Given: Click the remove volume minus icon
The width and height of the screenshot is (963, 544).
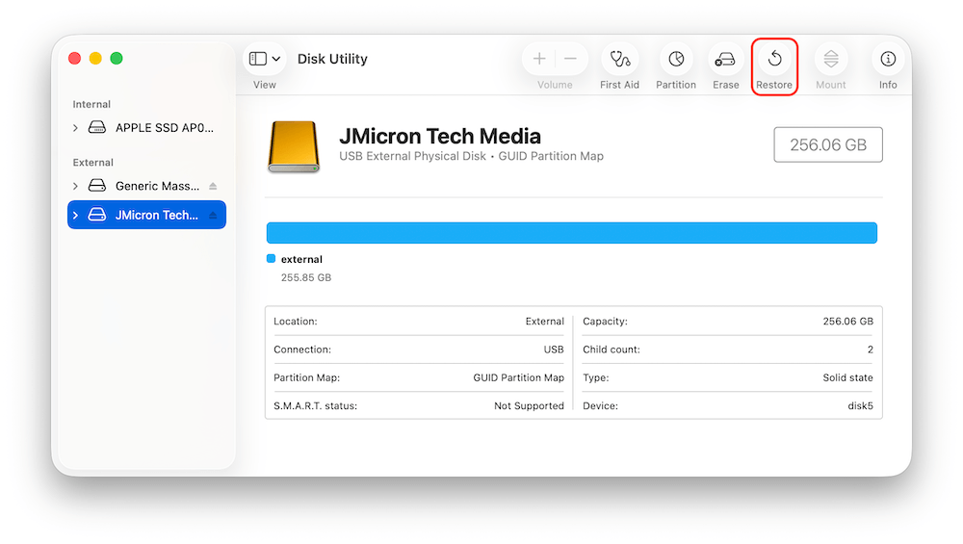Looking at the screenshot, I should point(570,60).
